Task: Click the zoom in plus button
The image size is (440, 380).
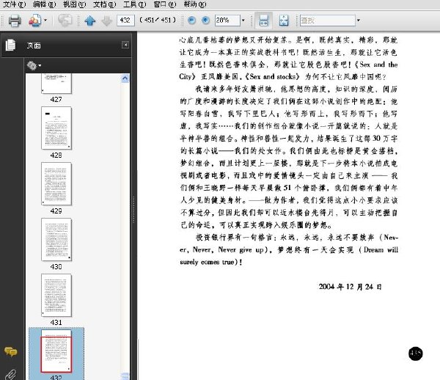Action: coord(205,21)
